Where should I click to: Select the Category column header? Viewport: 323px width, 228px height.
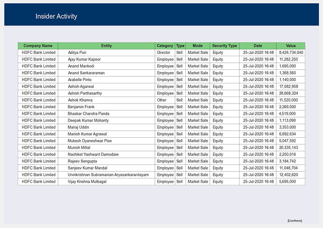coord(165,46)
